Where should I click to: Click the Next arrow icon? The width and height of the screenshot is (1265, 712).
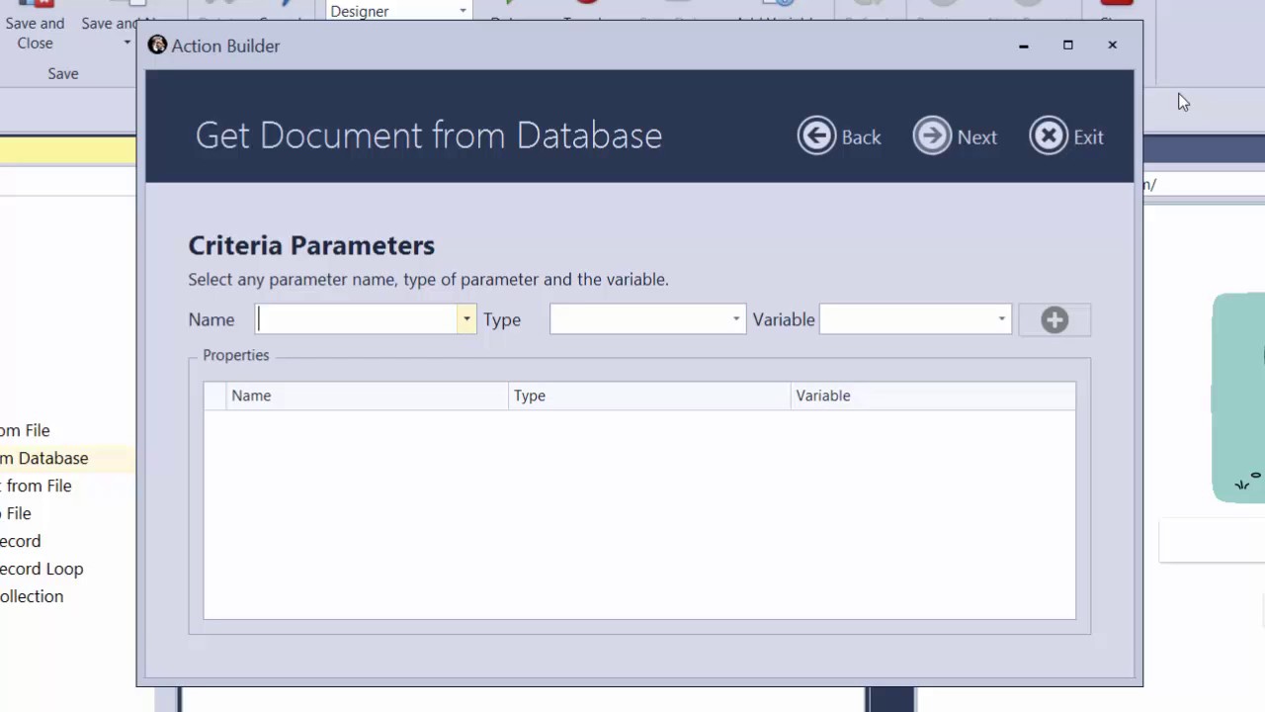(x=932, y=136)
